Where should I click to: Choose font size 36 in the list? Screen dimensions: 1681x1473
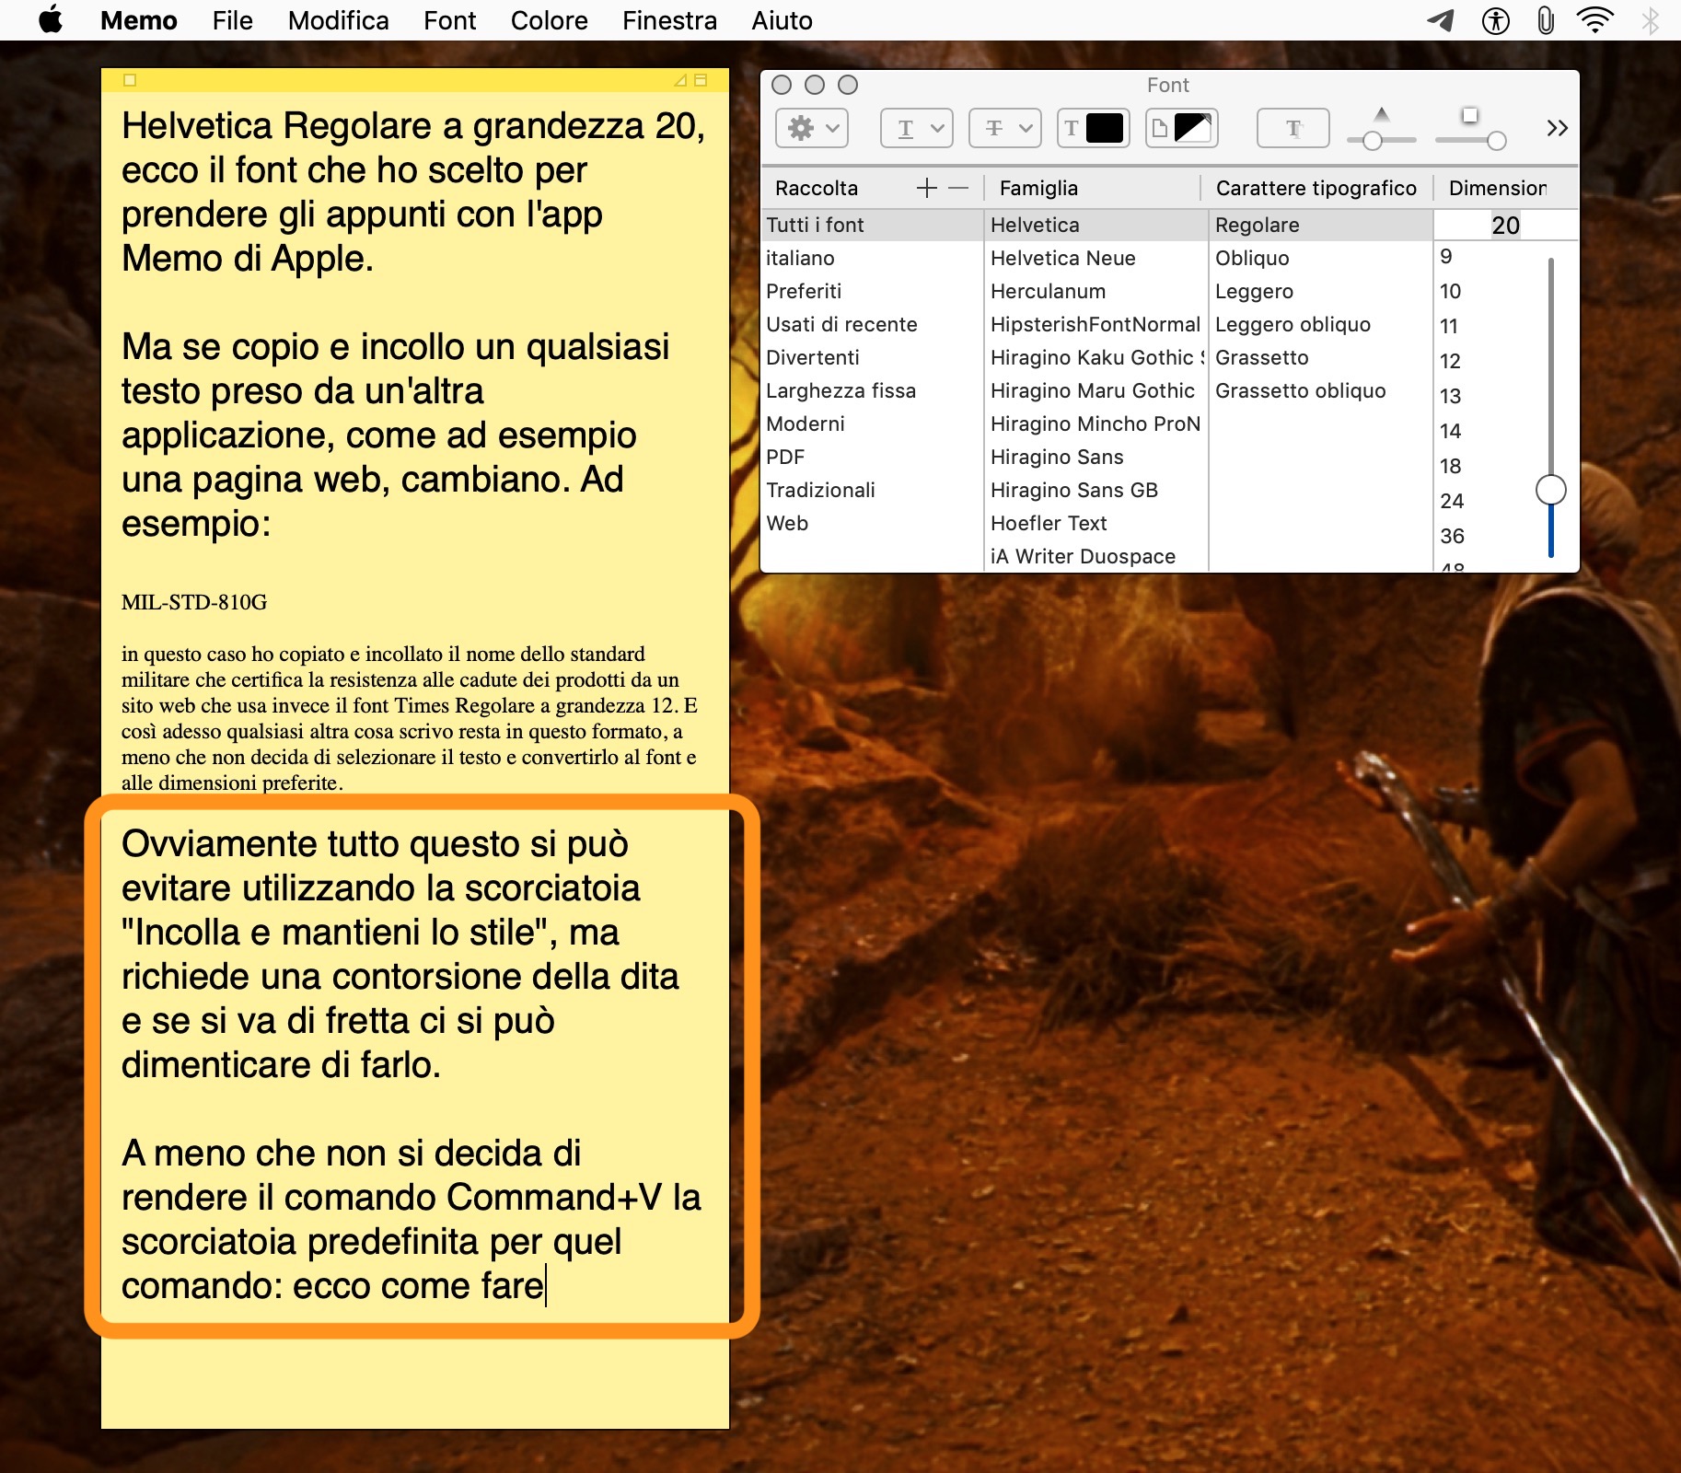point(1452,536)
